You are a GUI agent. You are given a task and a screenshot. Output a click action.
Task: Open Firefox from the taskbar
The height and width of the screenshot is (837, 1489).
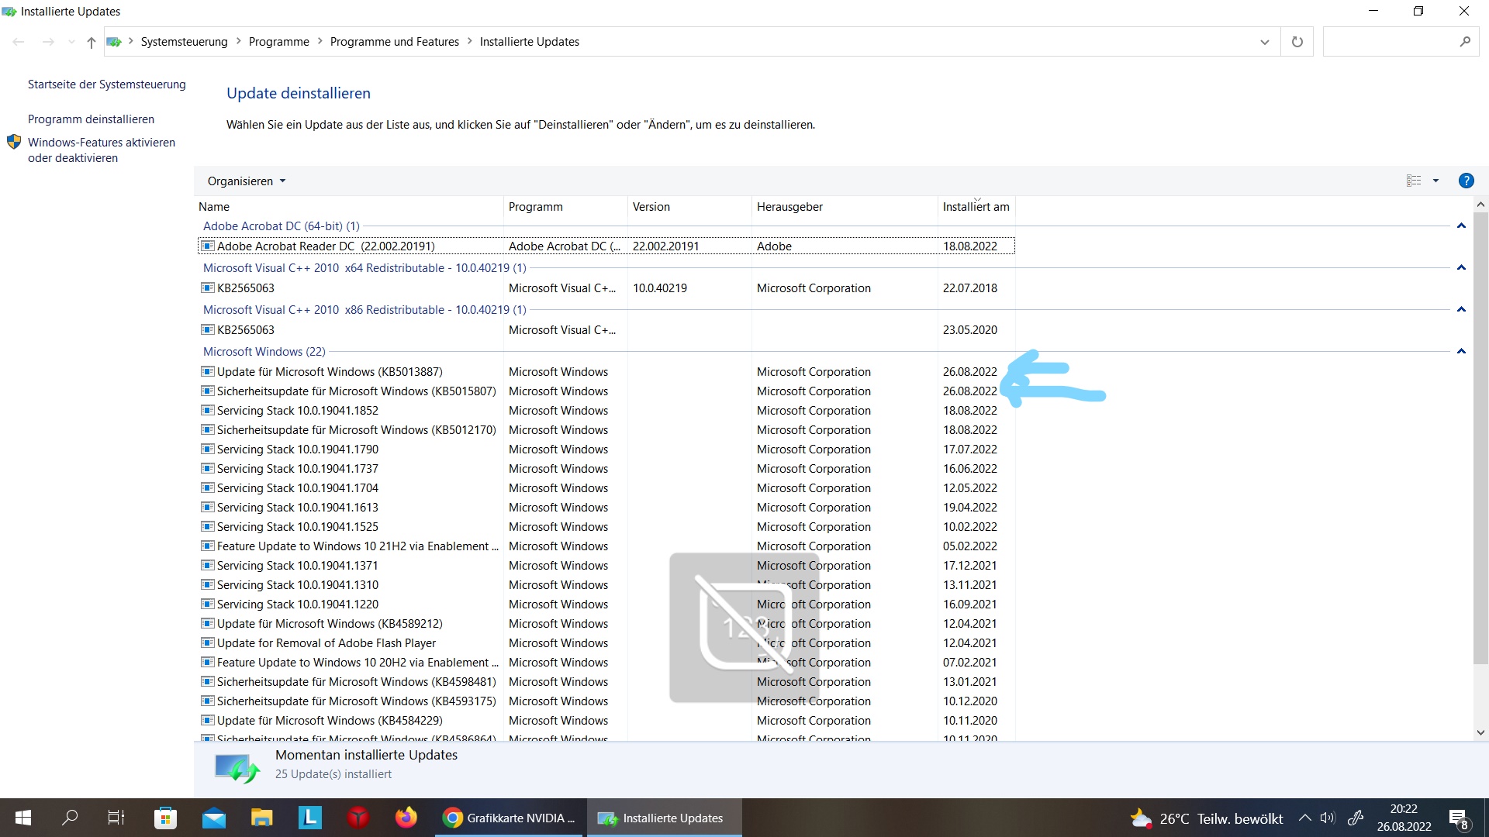[x=406, y=818]
